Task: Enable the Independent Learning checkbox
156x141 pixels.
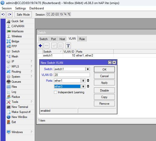Action: point(55,92)
